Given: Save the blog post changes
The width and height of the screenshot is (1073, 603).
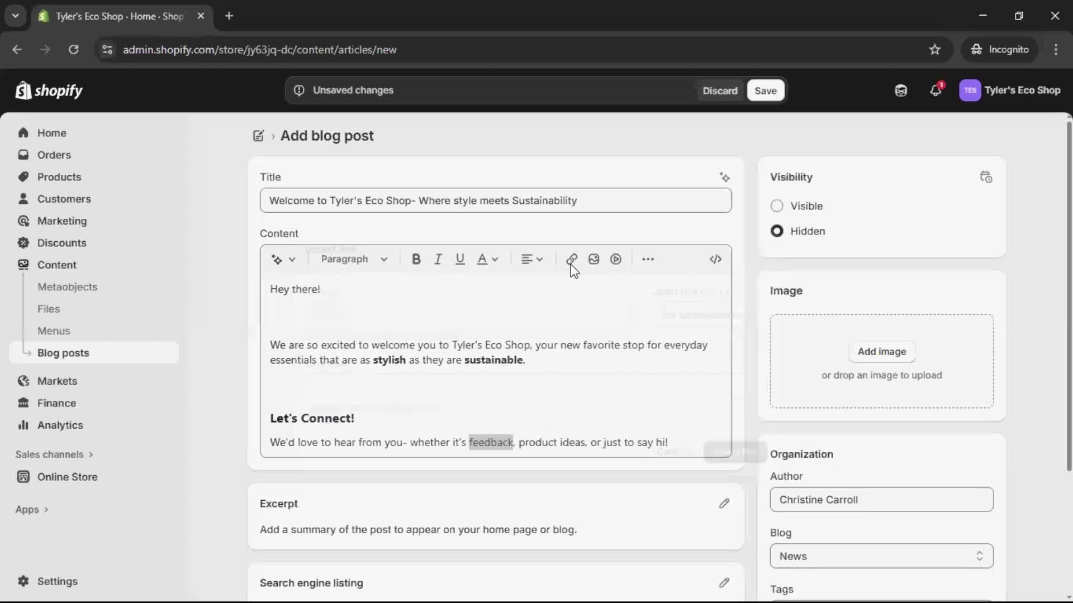Looking at the screenshot, I should (x=765, y=90).
